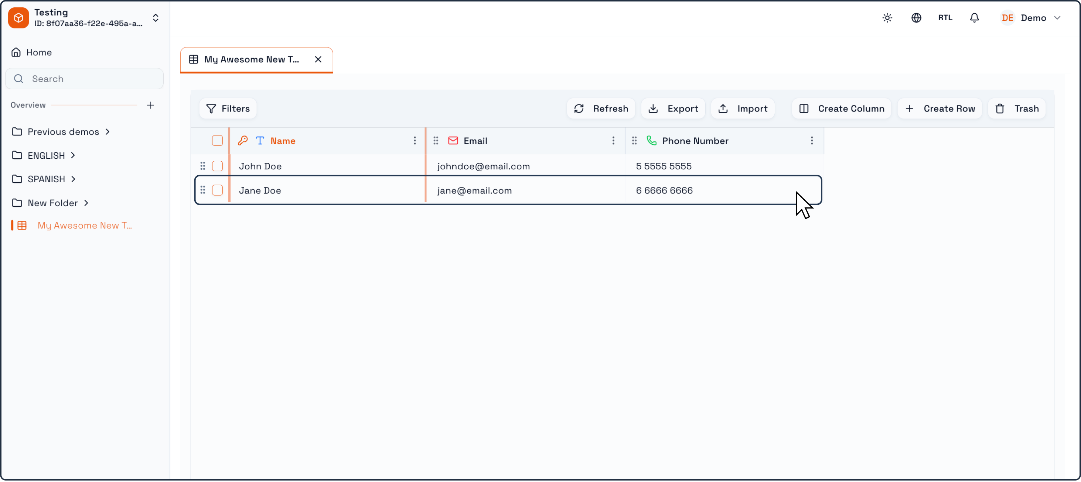Open Email column options menu
Viewport: 1081px width, 482px height.
click(x=613, y=141)
